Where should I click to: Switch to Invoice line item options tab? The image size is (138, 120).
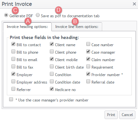tap(77, 27)
